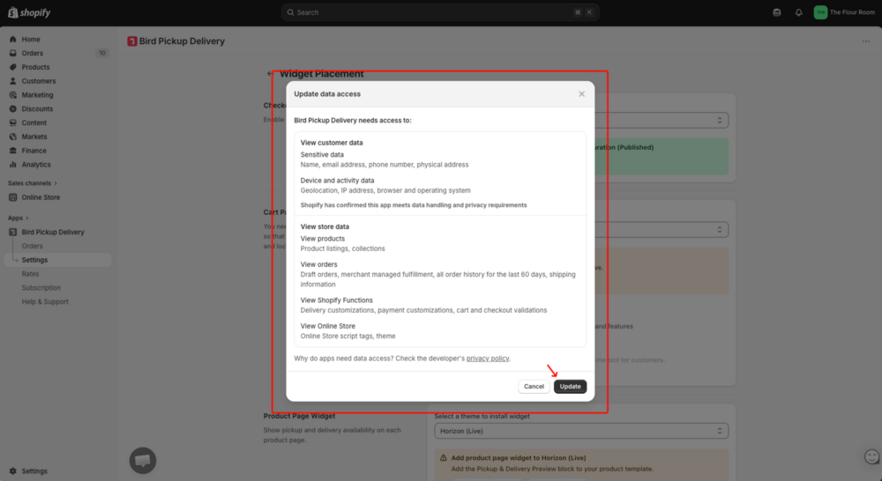Viewport: 882px width, 481px height.
Task: Open Marketing in the sidebar
Action: [37, 95]
